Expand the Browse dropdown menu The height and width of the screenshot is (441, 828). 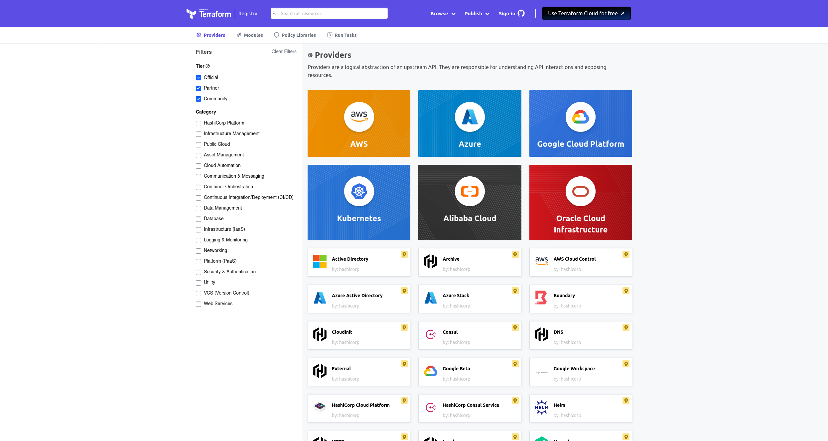(x=443, y=14)
